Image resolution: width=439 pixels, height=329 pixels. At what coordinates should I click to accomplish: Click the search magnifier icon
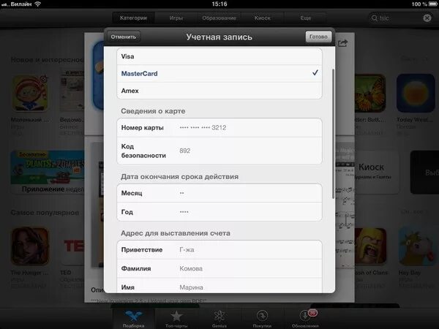click(374, 18)
